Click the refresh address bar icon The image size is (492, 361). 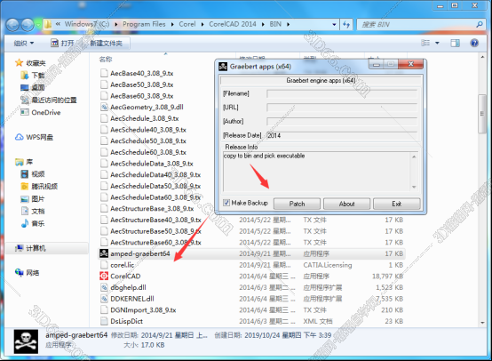point(346,24)
